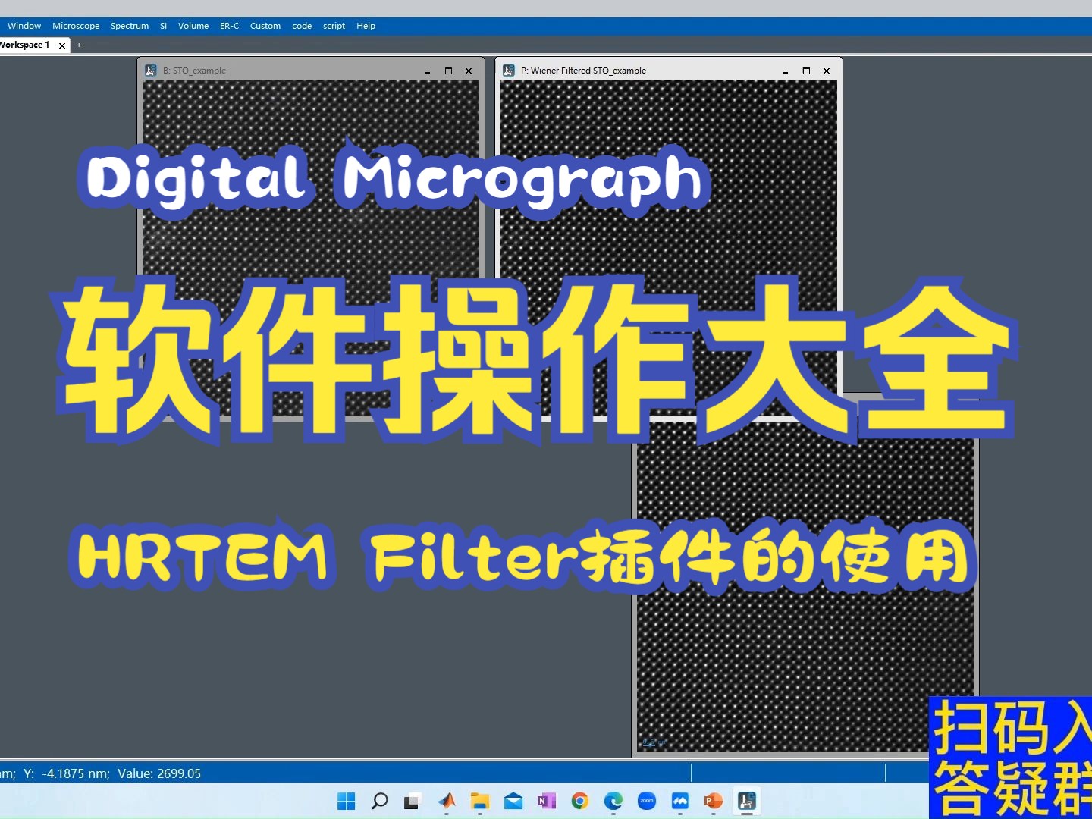Close the B: STO_example window

(469, 71)
